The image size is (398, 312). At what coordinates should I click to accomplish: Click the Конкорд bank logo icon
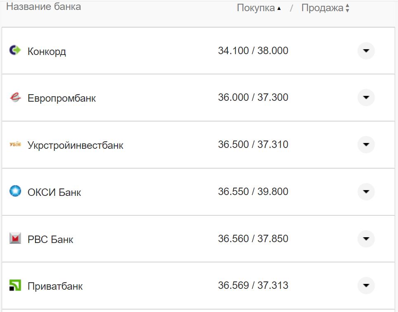tap(15, 50)
